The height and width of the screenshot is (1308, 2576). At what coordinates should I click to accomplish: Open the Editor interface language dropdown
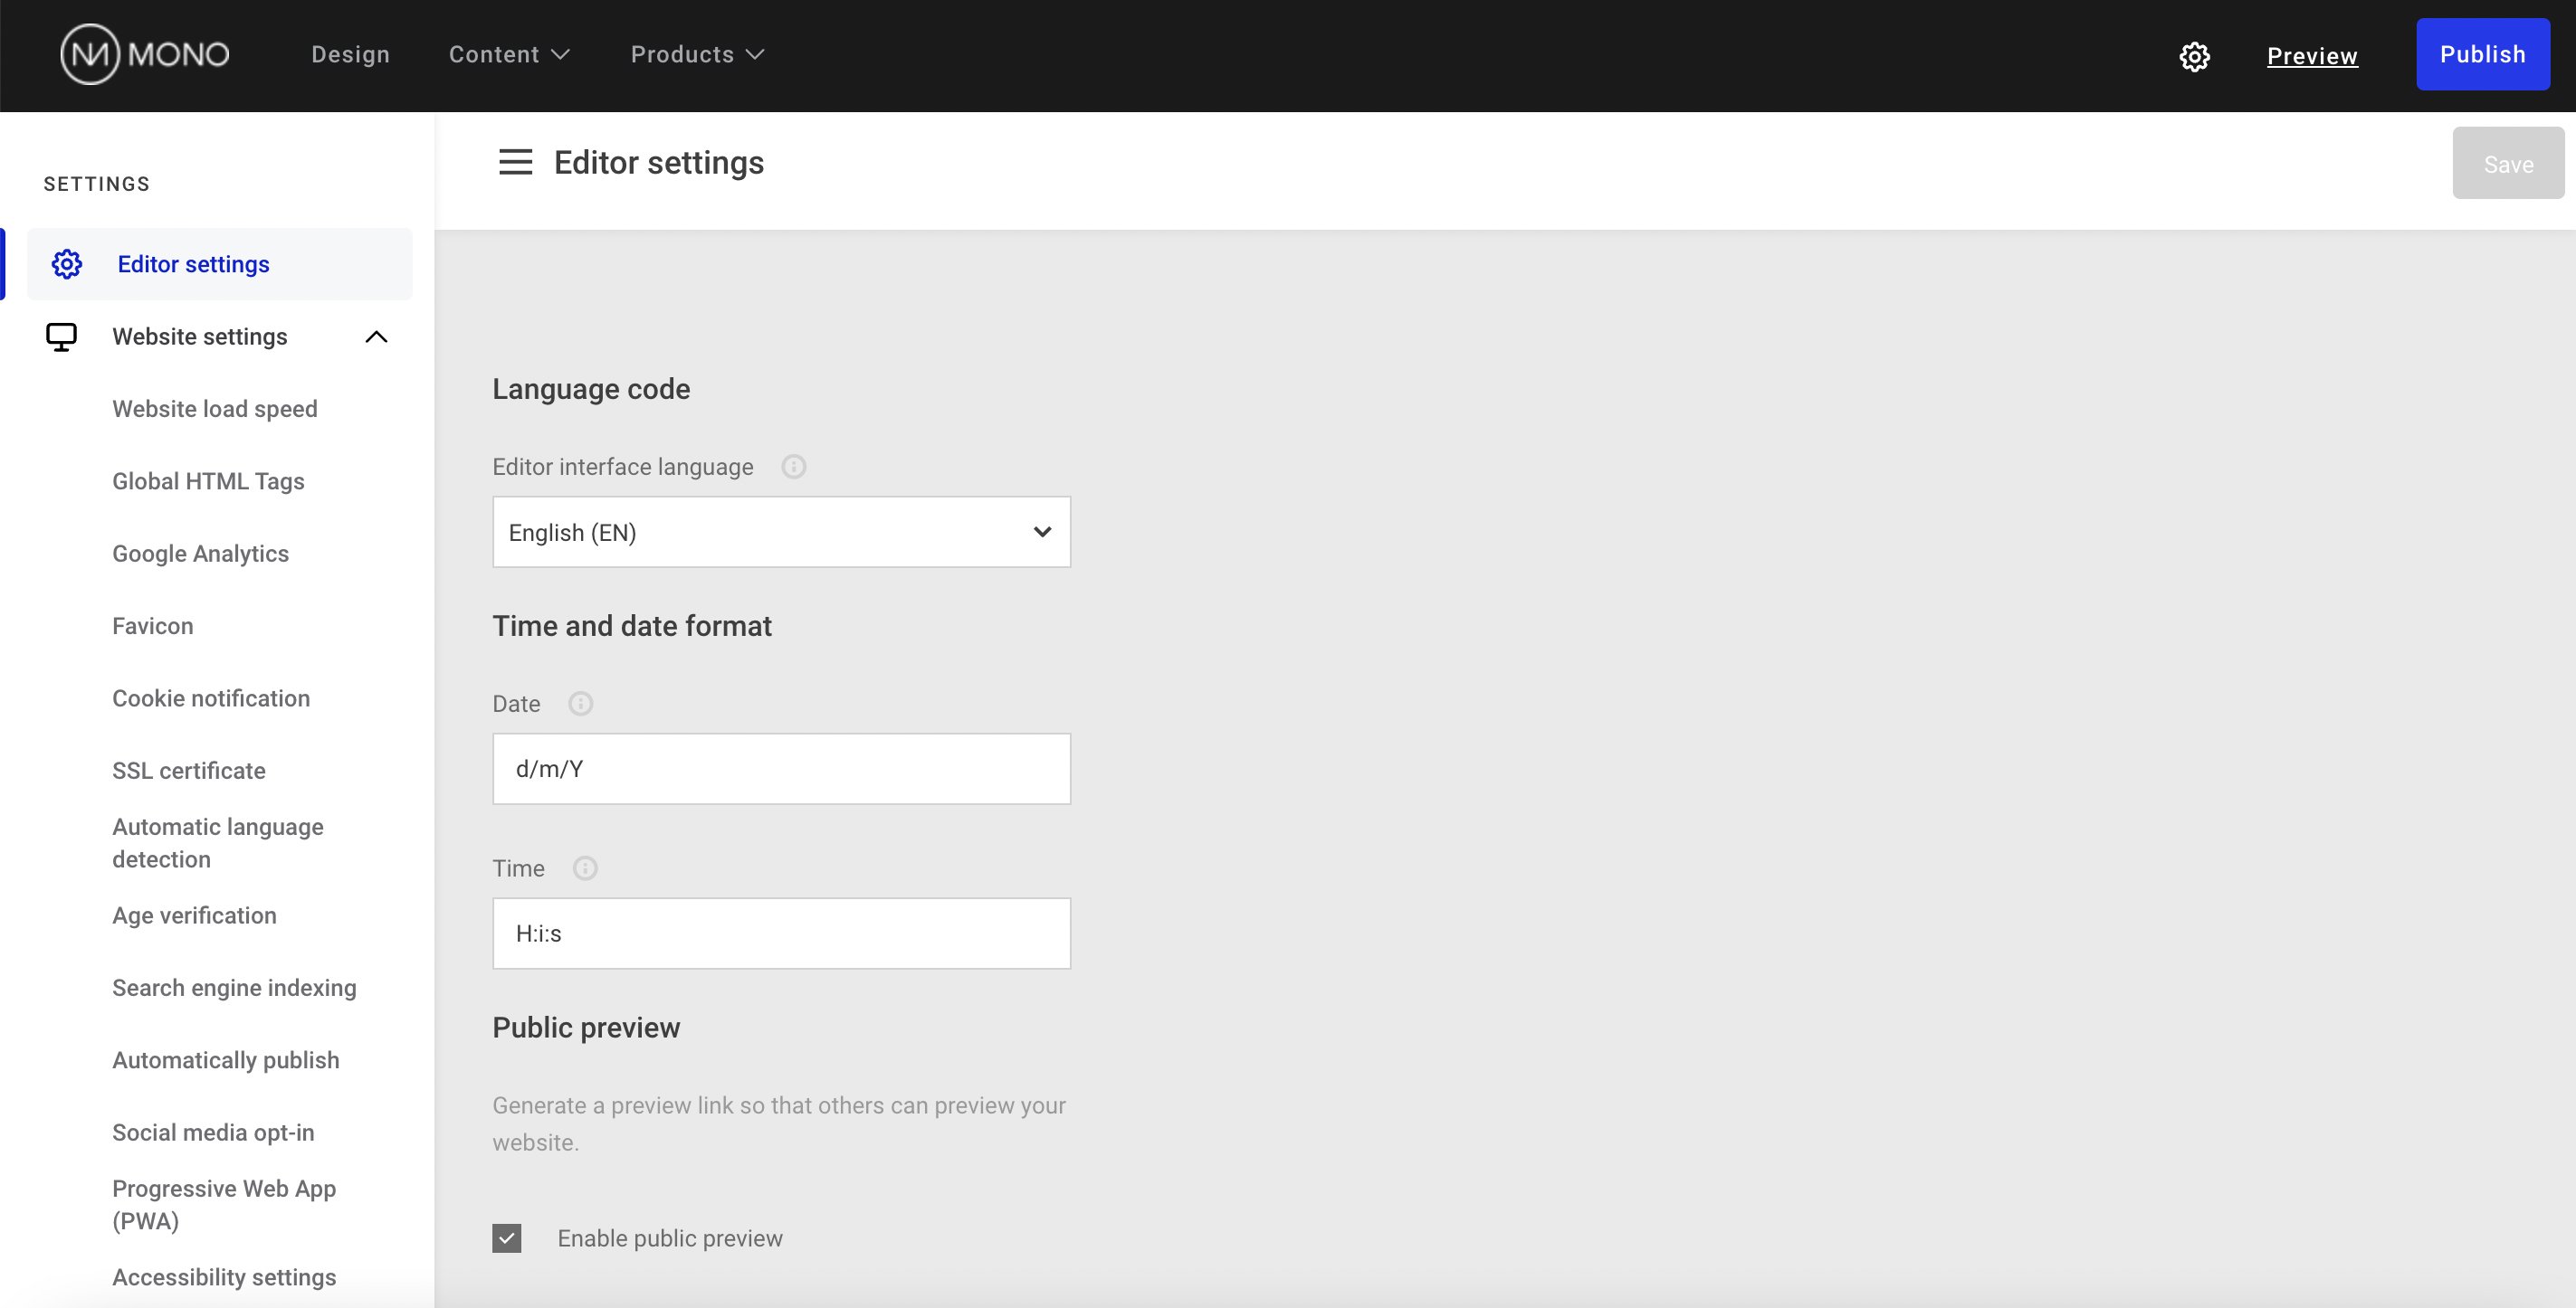coord(781,532)
